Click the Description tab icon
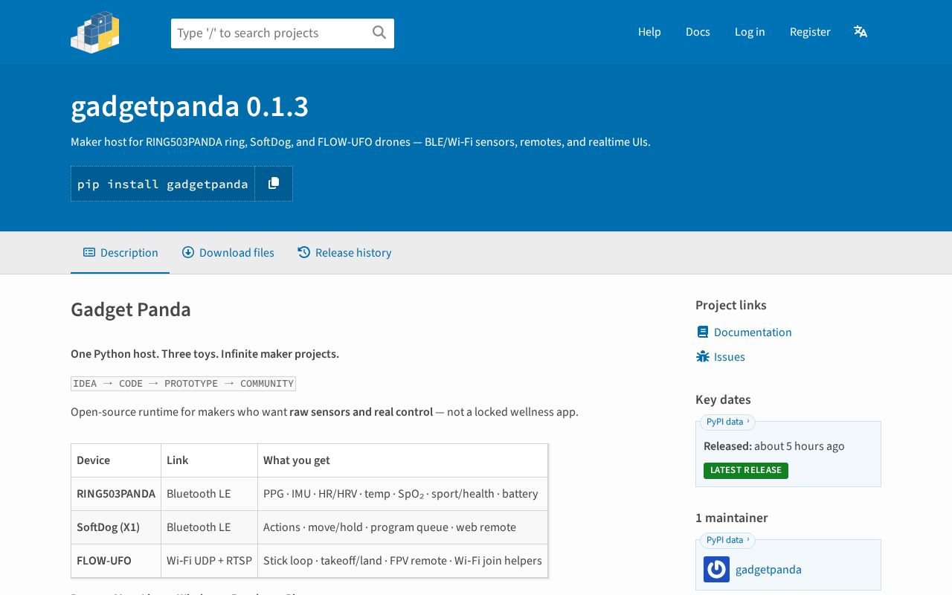Viewport: 952px width, 595px height. coord(89,252)
